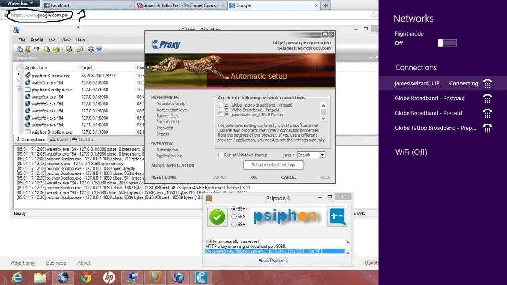Select SSH radio option in Psiphon

click(x=234, y=224)
